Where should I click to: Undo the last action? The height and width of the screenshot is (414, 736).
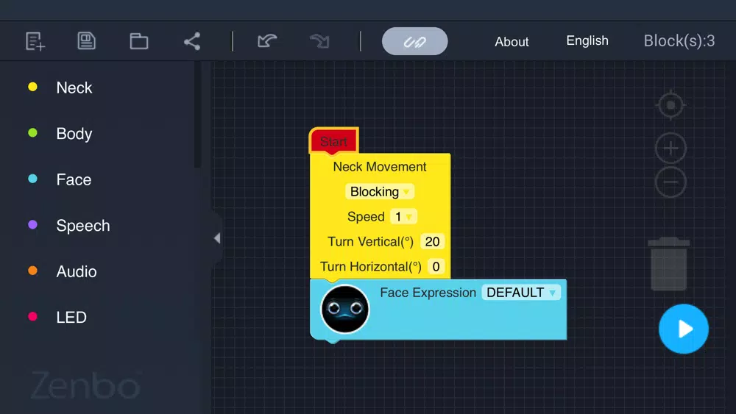[x=267, y=41]
